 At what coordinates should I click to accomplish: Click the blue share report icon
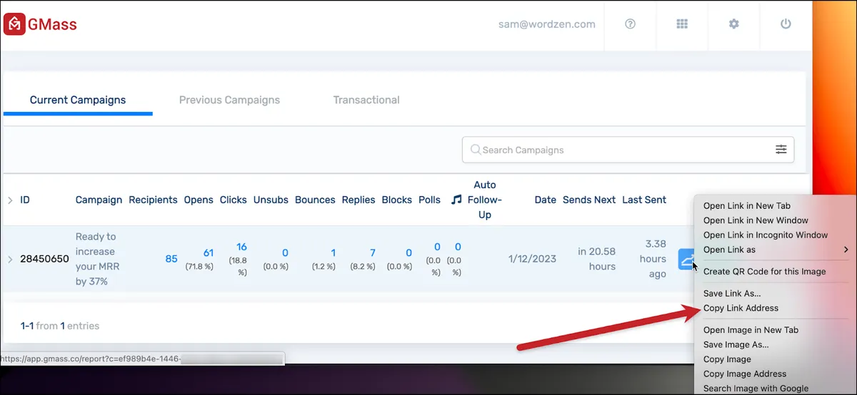pos(686,259)
